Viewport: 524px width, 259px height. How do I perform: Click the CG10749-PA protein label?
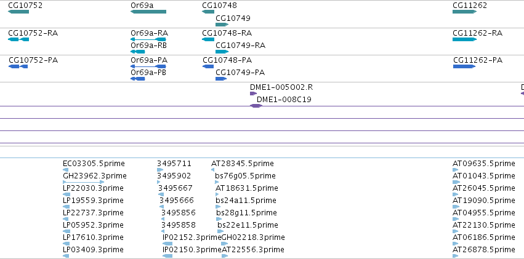[240, 73]
